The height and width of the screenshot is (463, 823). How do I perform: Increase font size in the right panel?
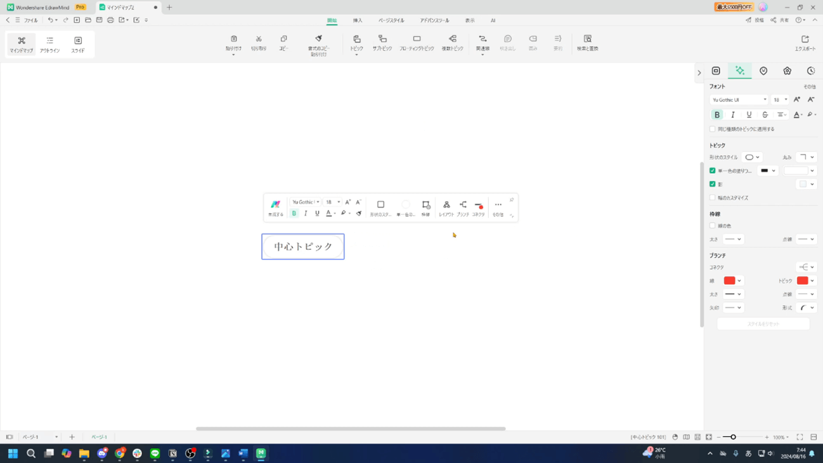coord(797,100)
